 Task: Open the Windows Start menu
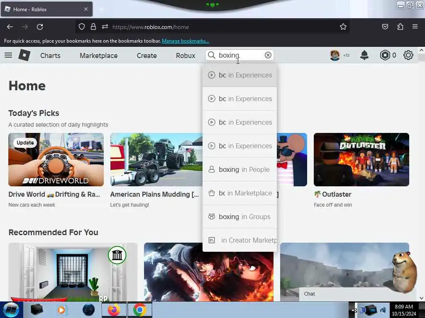coord(11,310)
